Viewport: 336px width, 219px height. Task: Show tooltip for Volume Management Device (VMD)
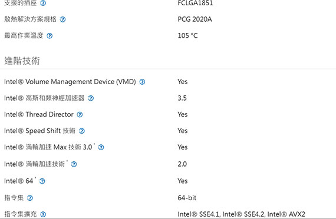(142, 82)
